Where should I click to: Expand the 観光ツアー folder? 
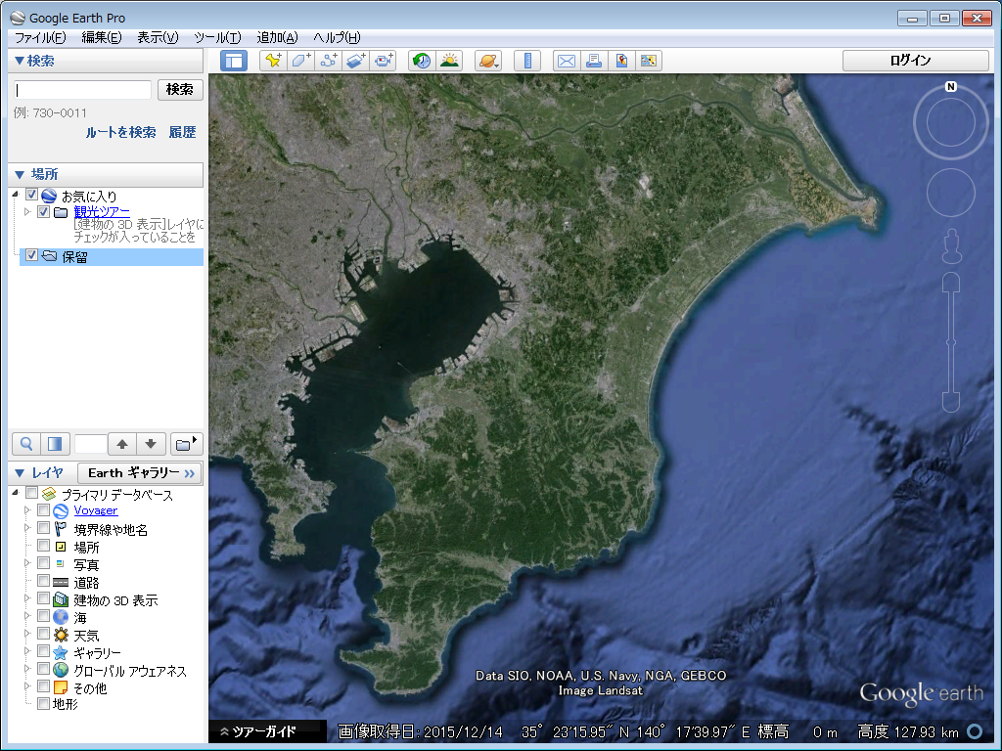[26, 211]
